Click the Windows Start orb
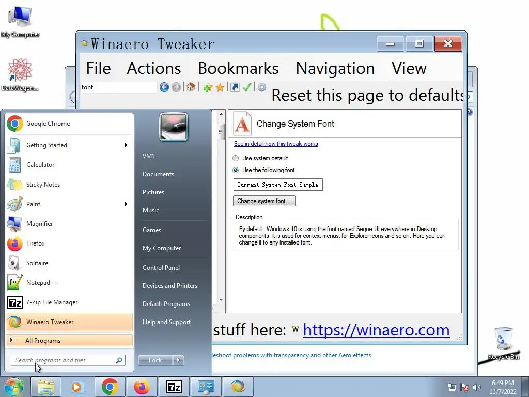The image size is (529, 397). click(x=13, y=387)
